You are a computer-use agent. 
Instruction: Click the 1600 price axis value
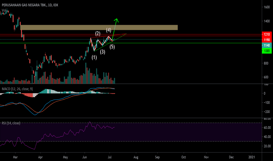click(x=267, y=7)
